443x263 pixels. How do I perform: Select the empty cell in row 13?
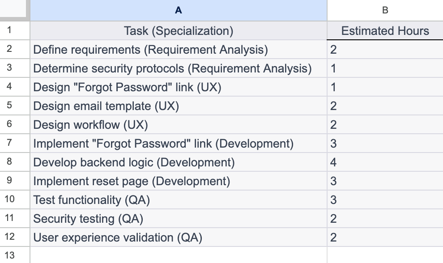[178, 255]
